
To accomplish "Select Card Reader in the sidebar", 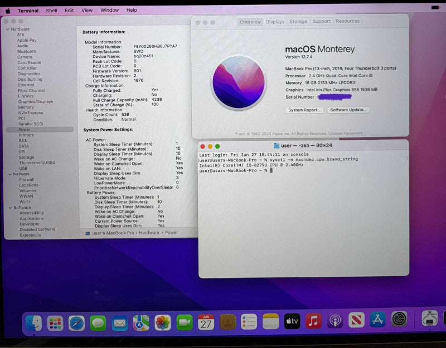I will coord(30,63).
